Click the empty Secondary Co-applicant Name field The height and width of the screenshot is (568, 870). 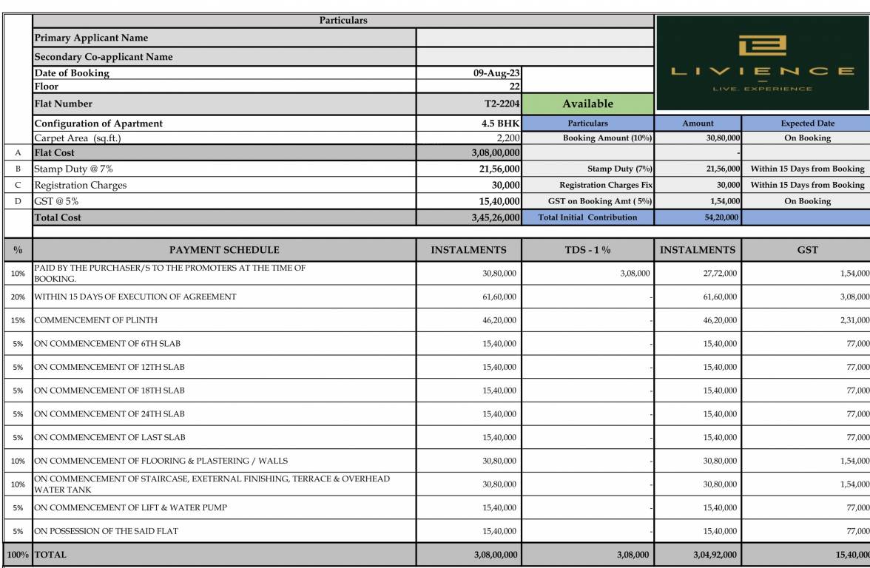coord(534,57)
